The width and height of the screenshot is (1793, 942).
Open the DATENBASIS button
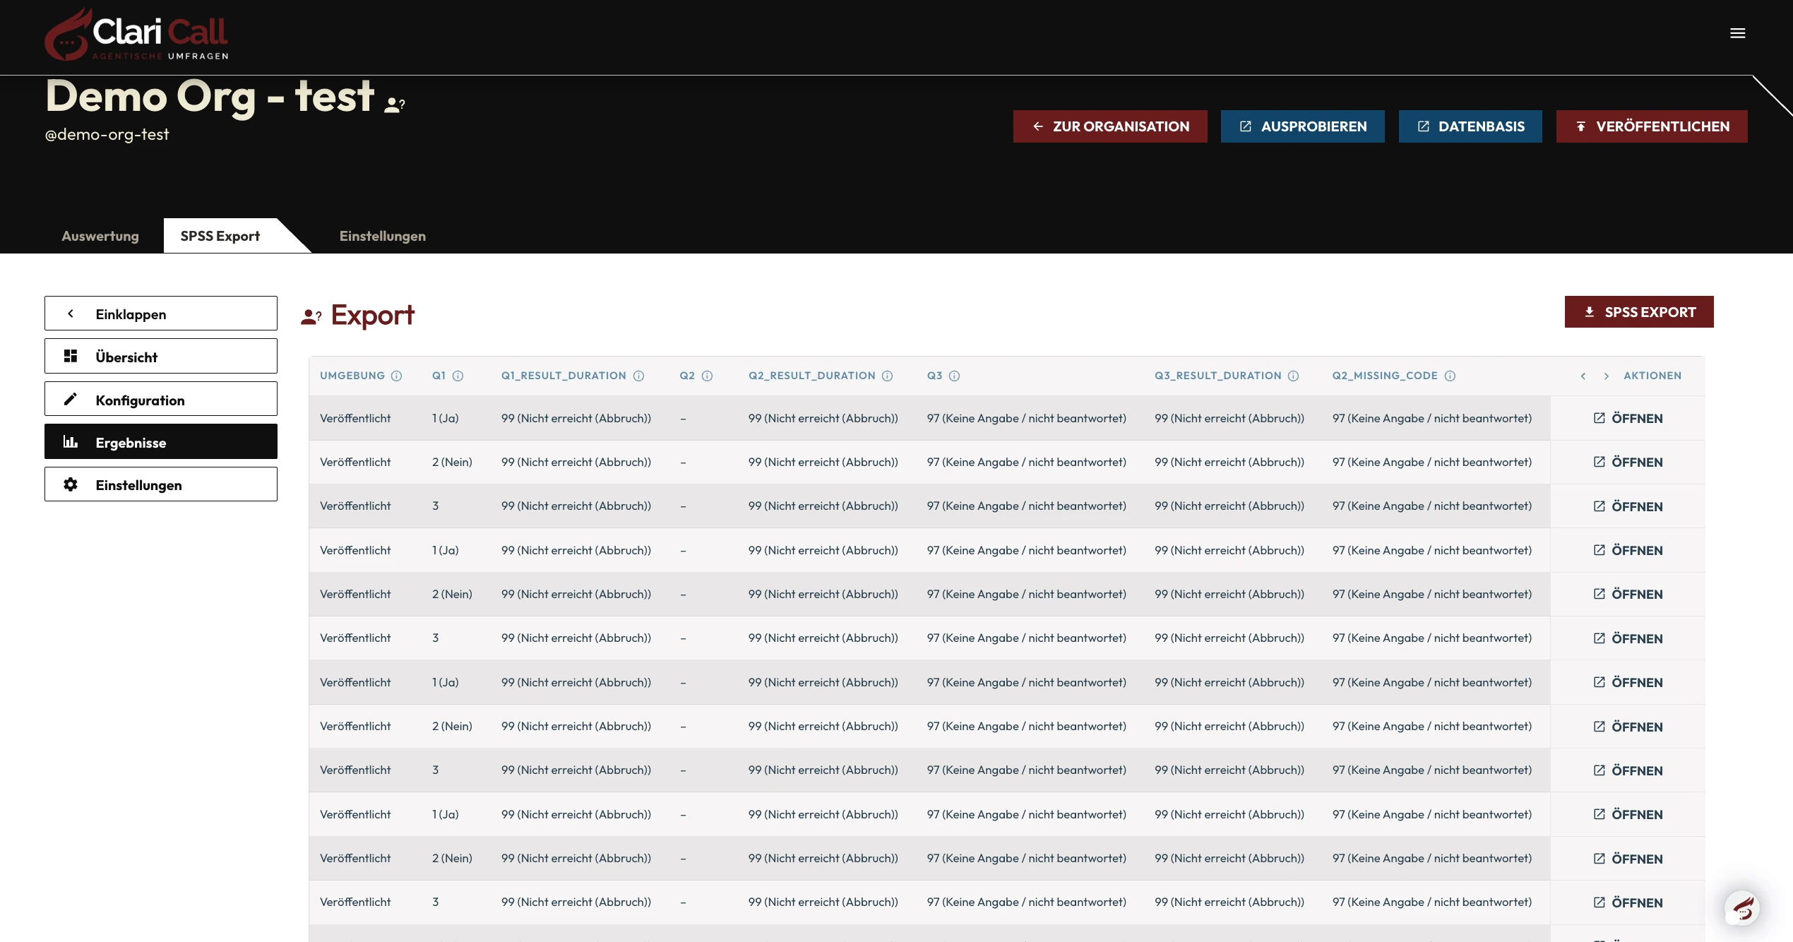(1470, 126)
